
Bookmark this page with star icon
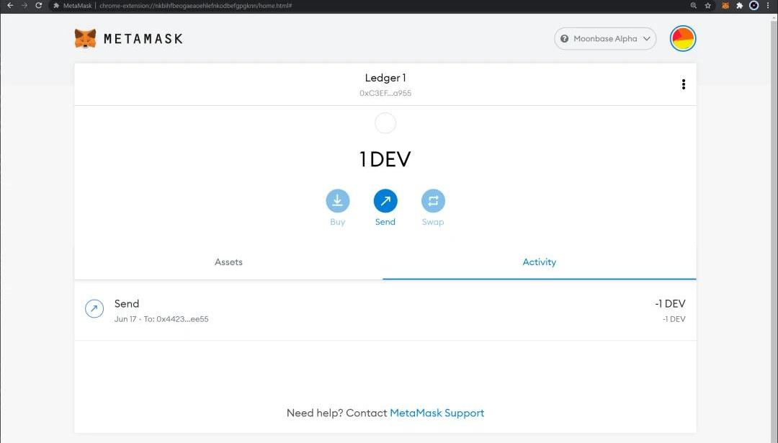[x=708, y=5]
